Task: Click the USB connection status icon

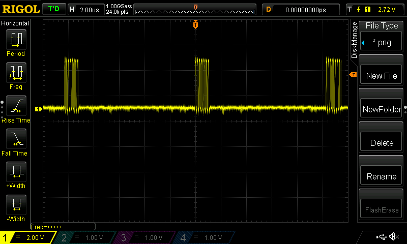Action: [381, 237]
